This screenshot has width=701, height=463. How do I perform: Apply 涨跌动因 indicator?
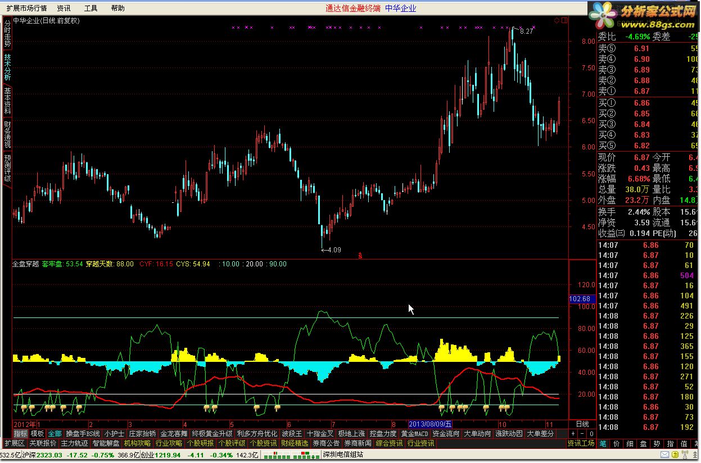(x=509, y=434)
